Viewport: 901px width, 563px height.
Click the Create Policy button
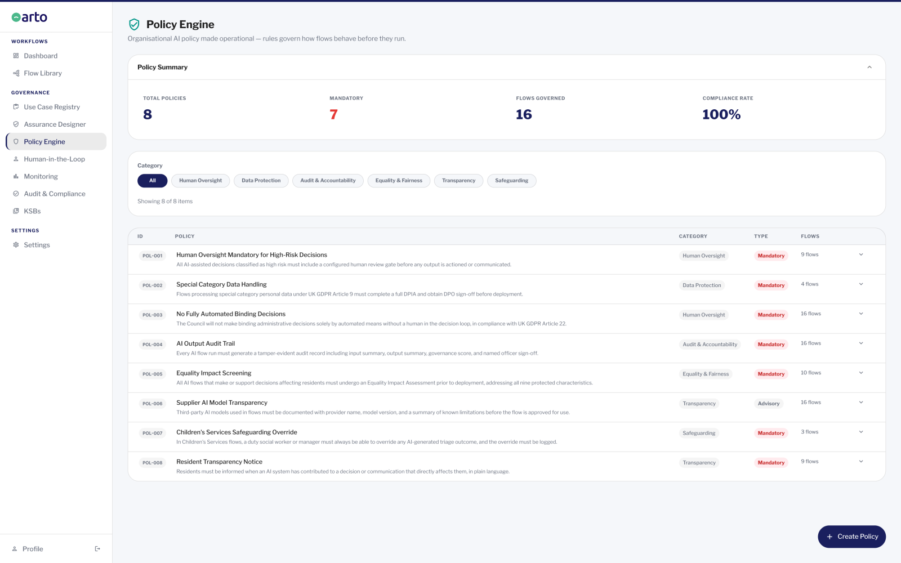click(x=851, y=537)
